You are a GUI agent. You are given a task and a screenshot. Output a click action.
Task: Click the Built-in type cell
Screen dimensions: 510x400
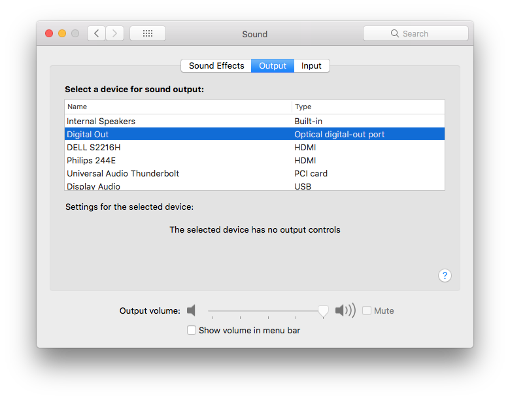pos(308,122)
